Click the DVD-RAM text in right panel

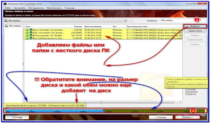click(190, 90)
